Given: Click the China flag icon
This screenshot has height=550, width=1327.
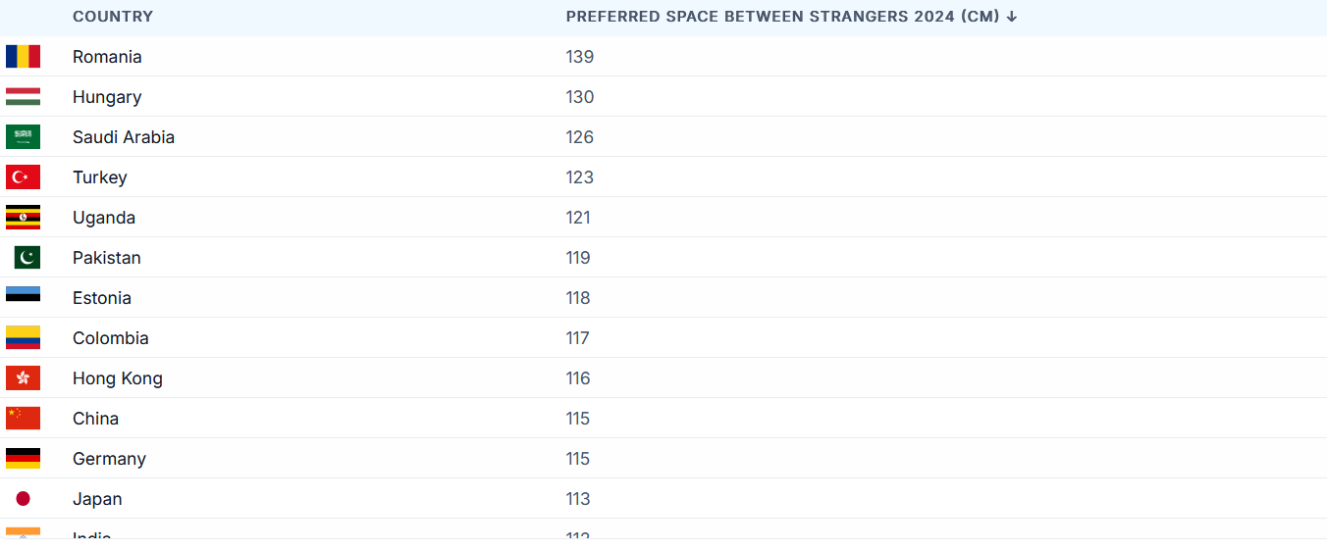Looking at the screenshot, I should (23, 419).
